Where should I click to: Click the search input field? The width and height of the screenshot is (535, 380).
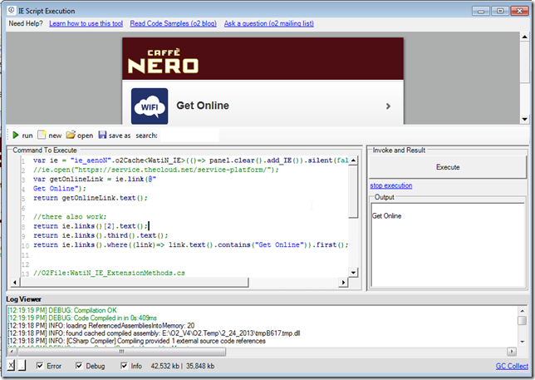click(189, 135)
